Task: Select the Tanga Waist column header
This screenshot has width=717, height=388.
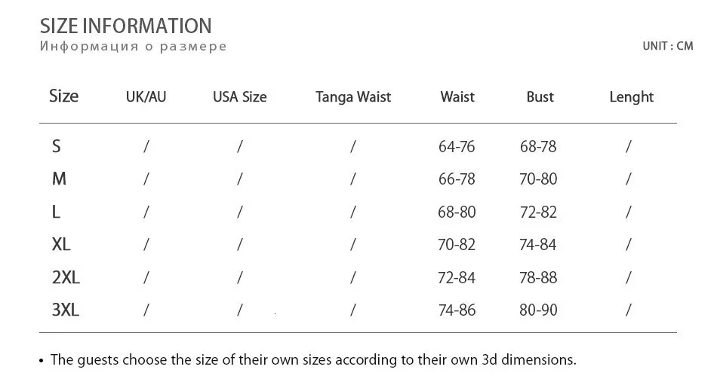Action: pyautogui.click(x=353, y=97)
